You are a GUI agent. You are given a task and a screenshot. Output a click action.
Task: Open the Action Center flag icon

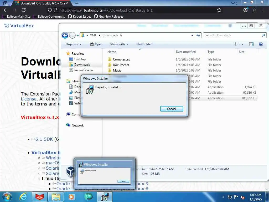click(x=236, y=197)
